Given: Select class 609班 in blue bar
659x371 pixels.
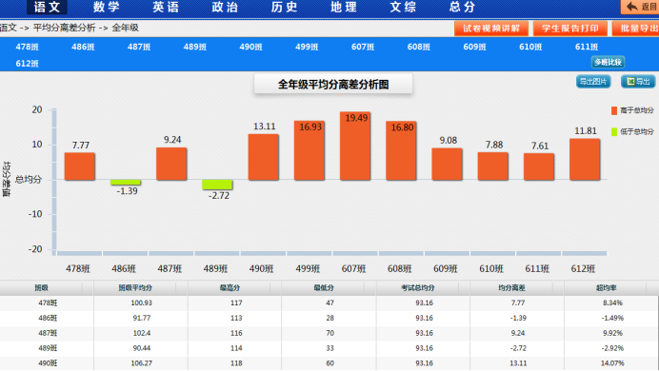Looking at the screenshot, I should (474, 47).
